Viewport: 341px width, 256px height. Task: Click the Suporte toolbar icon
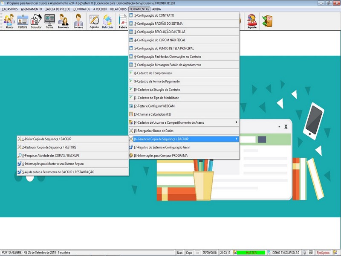point(252,21)
